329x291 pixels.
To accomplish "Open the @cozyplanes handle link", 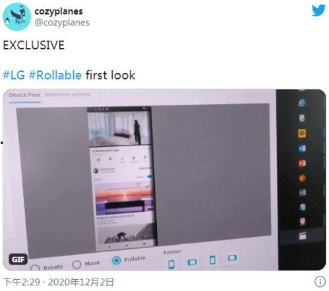I will tap(62, 22).
